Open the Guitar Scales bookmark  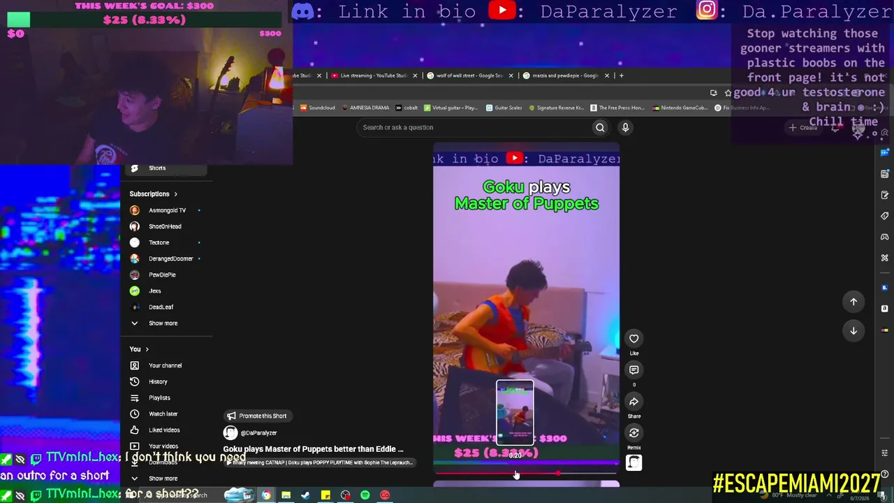click(504, 108)
